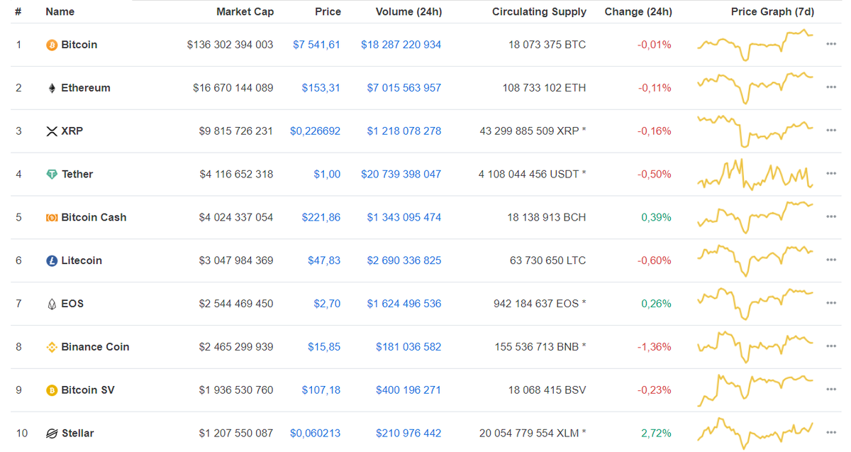
Task: Click Binance Coin 24h change -1,36%
Action: [x=654, y=347]
